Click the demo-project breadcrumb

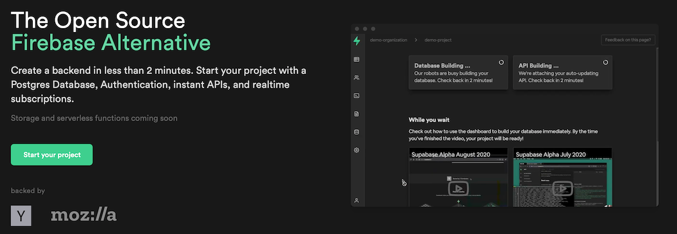tap(438, 40)
